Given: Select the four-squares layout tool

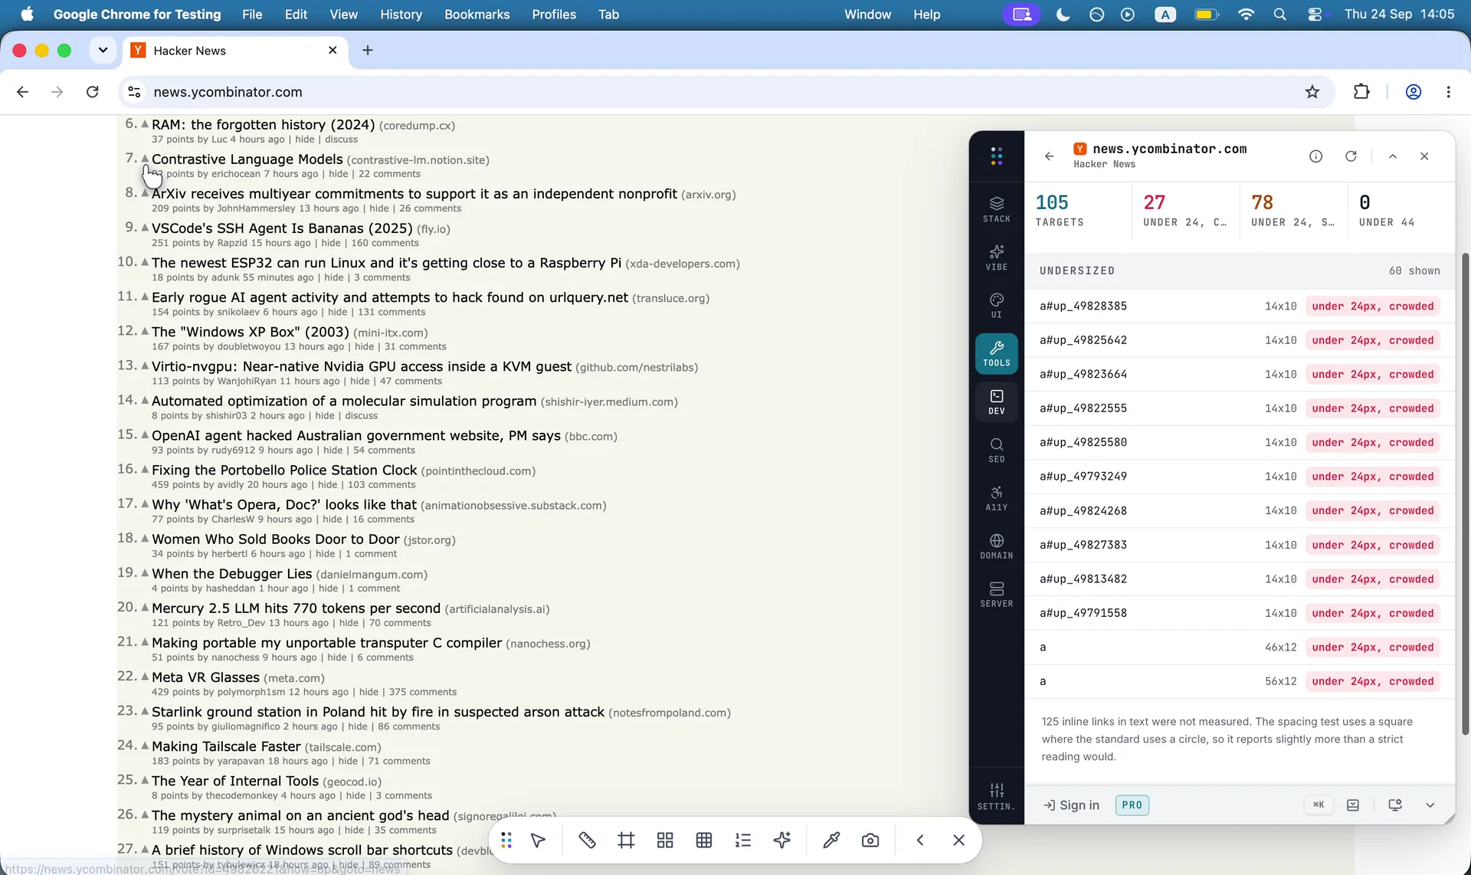Looking at the screenshot, I should point(665,841).
